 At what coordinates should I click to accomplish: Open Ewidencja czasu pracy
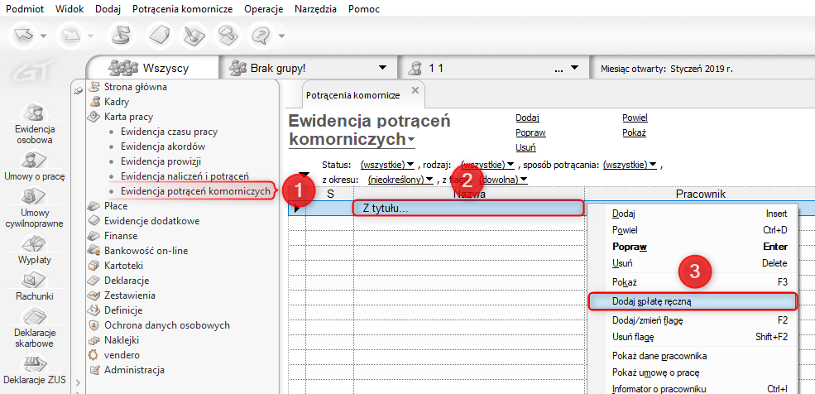click(x=169, y=132)
